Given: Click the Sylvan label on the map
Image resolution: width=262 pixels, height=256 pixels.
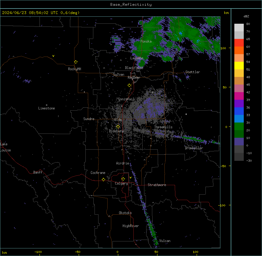Looking at the screenshot, I should point(119,74).
